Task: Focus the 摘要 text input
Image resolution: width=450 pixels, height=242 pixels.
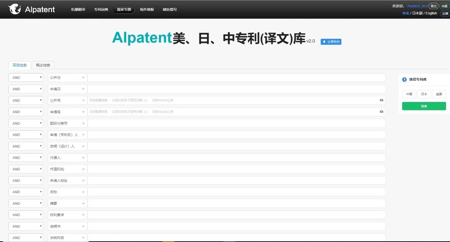Action: tap(236, 203)
